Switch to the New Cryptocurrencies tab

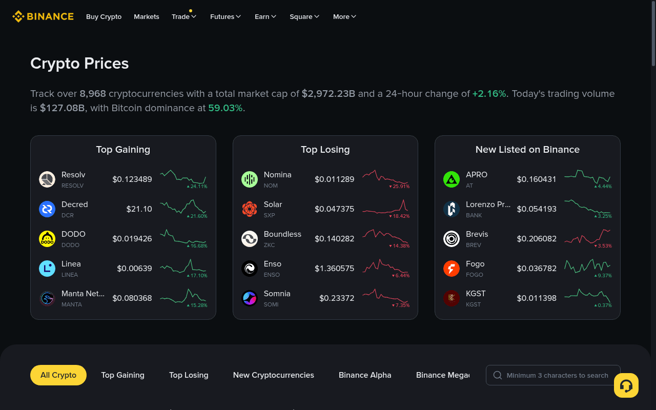(274, 375)
